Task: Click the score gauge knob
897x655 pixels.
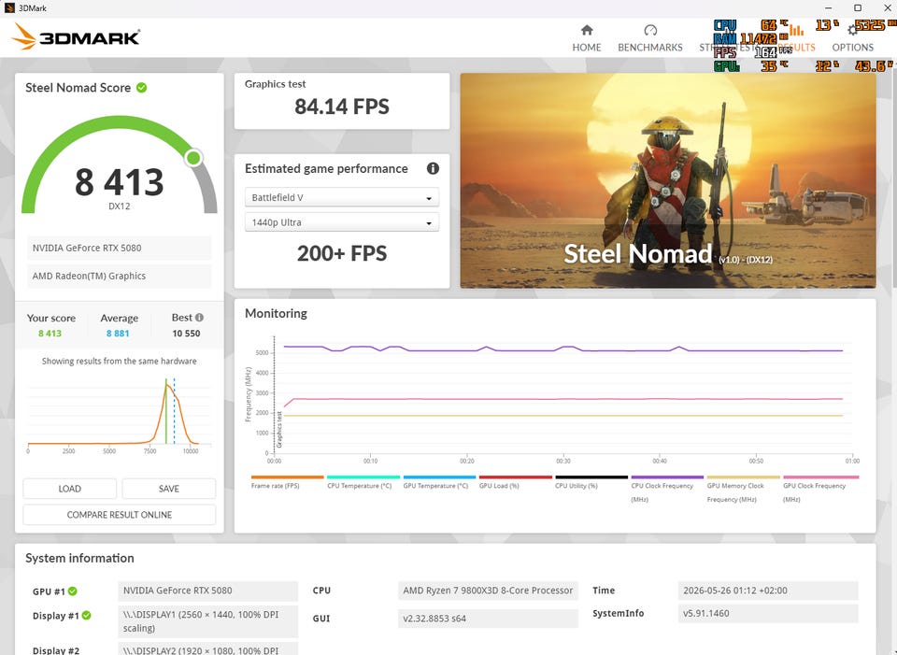Action: point(193,157)
